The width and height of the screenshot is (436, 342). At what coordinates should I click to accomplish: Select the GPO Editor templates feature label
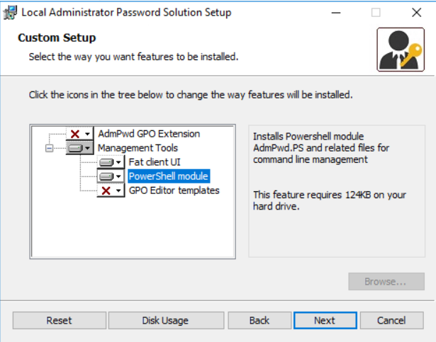174,190
